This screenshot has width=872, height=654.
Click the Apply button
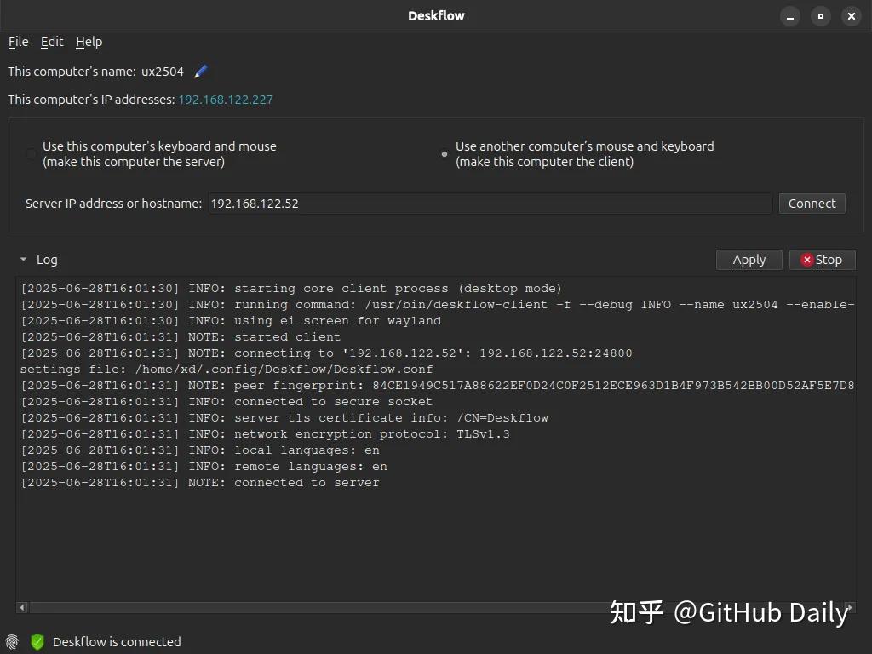(x=749, y=260)
